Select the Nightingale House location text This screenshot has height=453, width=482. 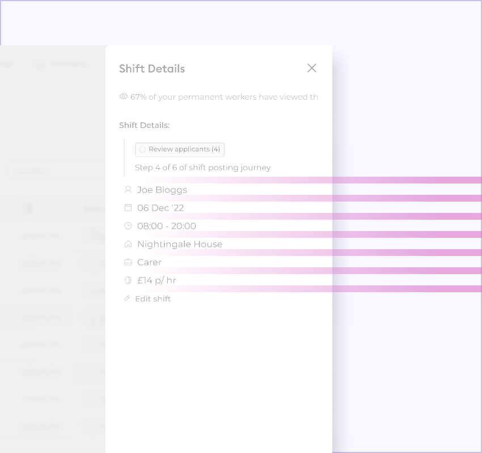click(x=180, y=244)
